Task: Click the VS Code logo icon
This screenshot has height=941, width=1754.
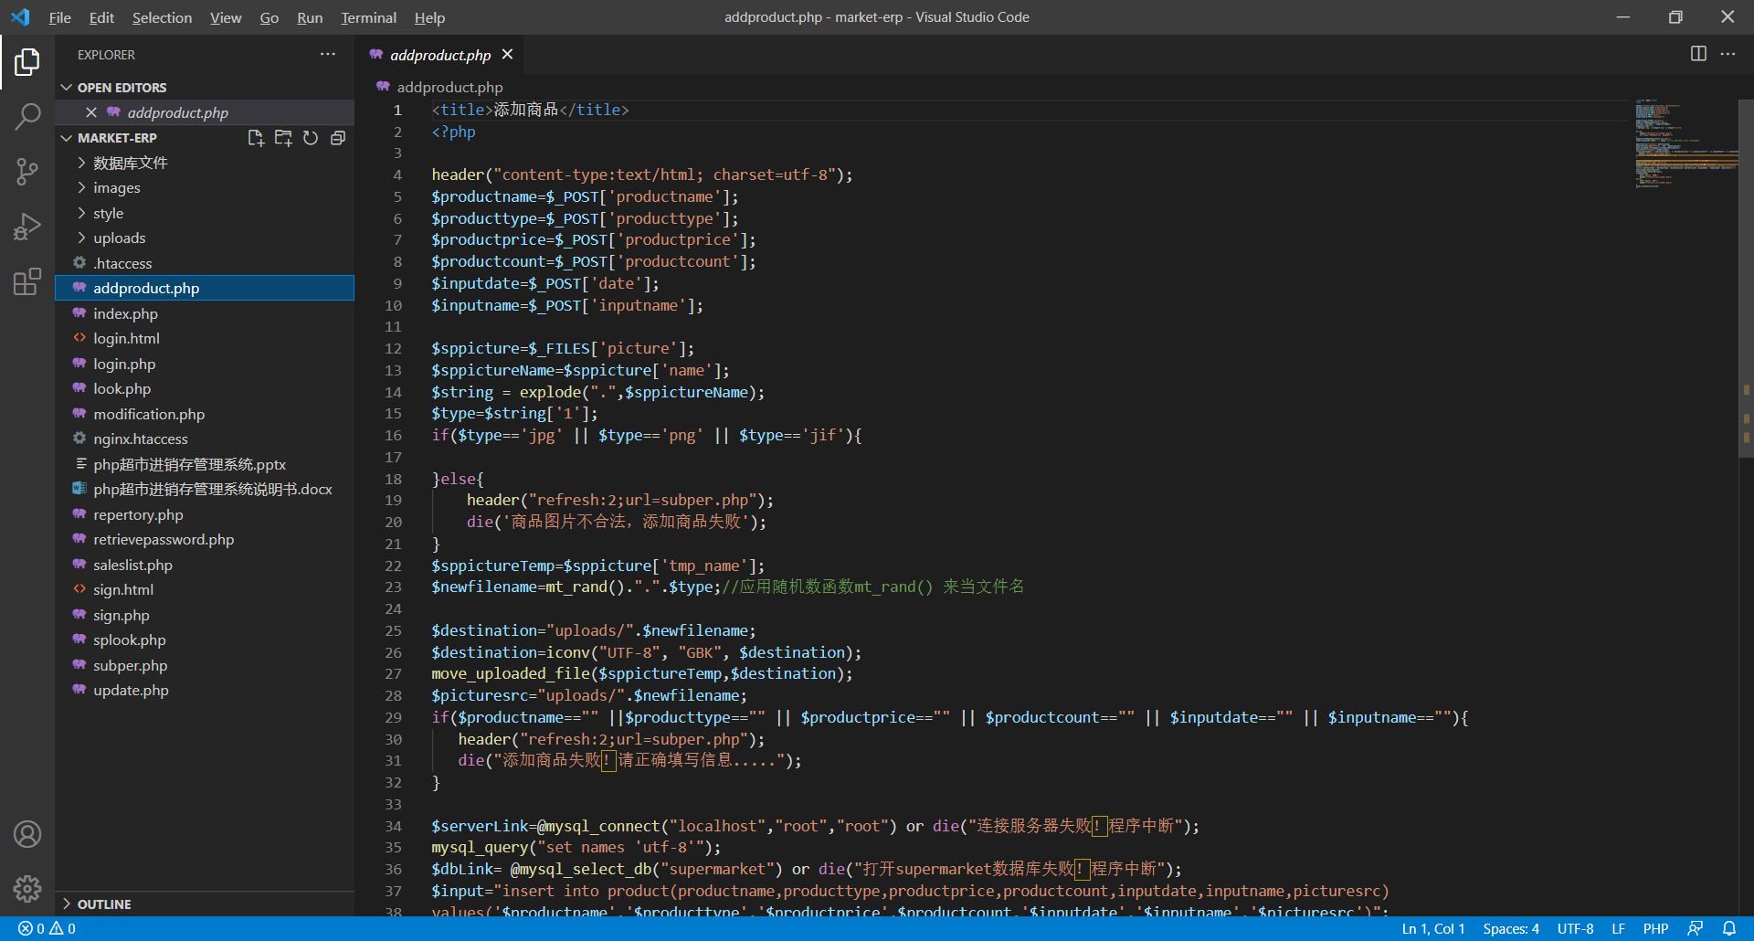Action: tap(20, 17)
